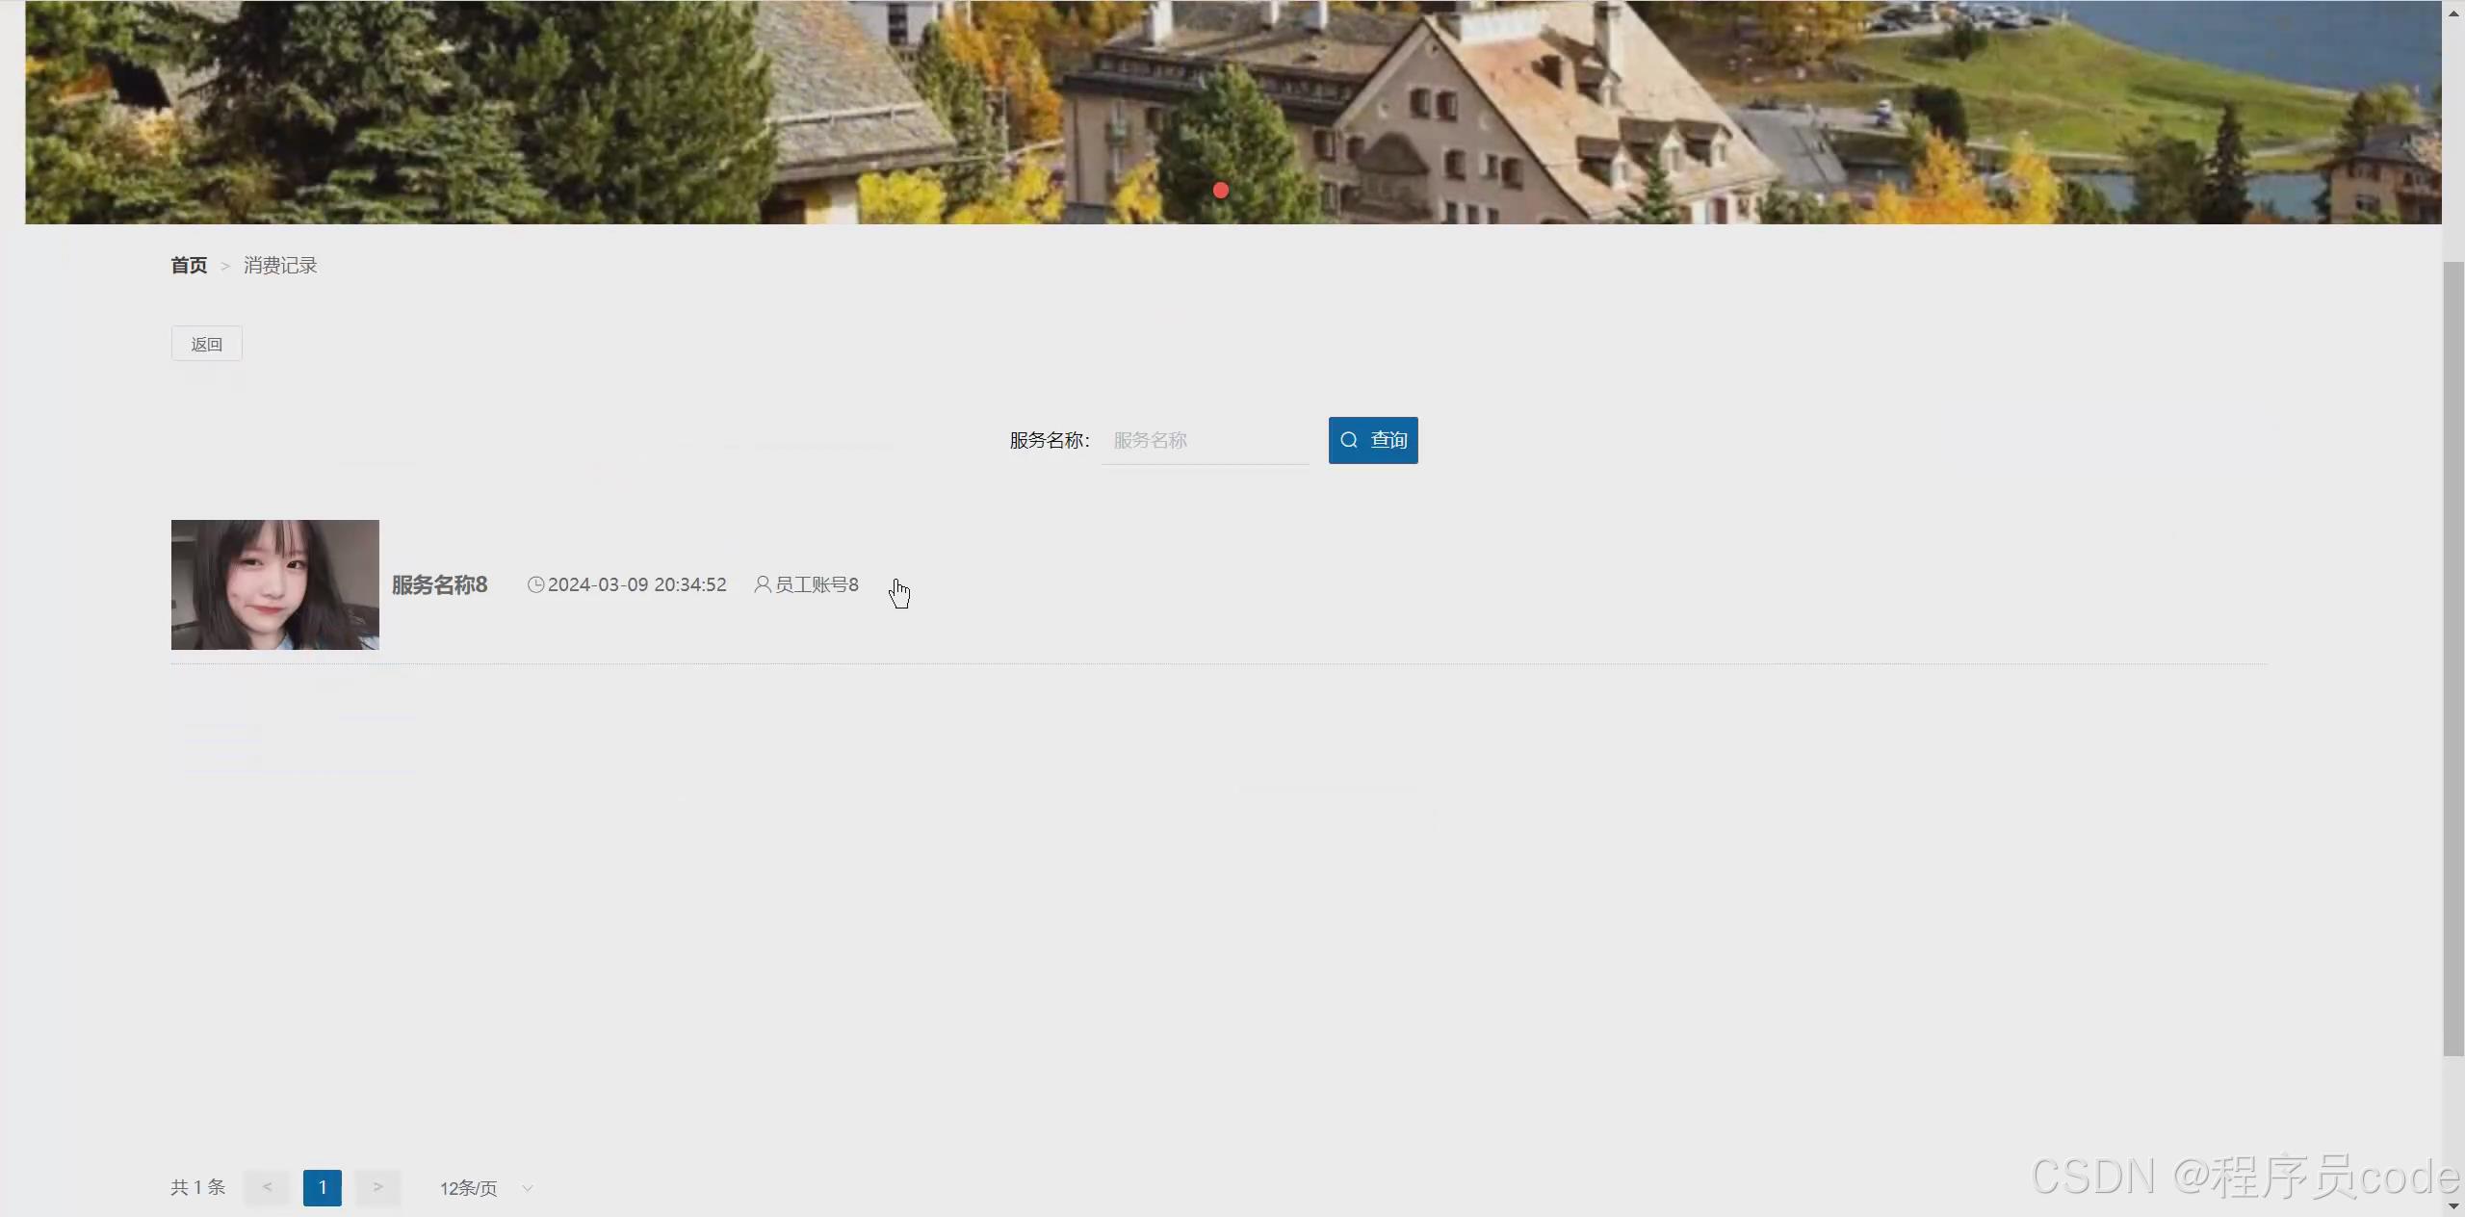Viewport: 2465px width, 1217px height.
Task: Click the previous page arrow in pagination
Action: 267,1187
